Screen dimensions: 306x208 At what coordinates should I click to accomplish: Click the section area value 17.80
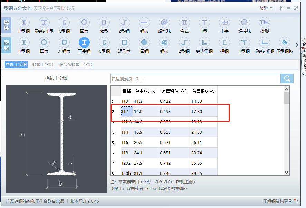pyautogui.click(x=197, y=112)
